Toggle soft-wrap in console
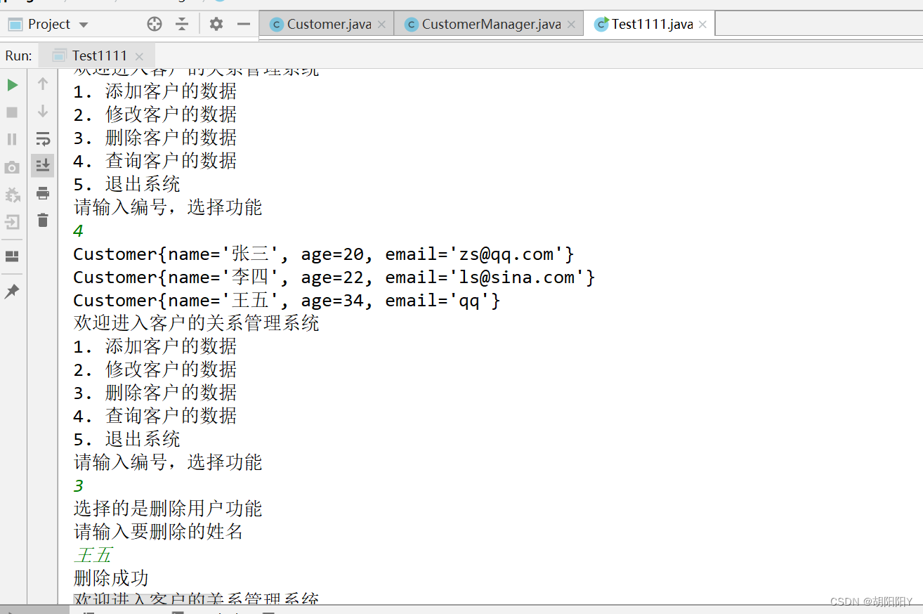This screenshot has height=614, width=923. pyautogui.click(x=43, y=138)
